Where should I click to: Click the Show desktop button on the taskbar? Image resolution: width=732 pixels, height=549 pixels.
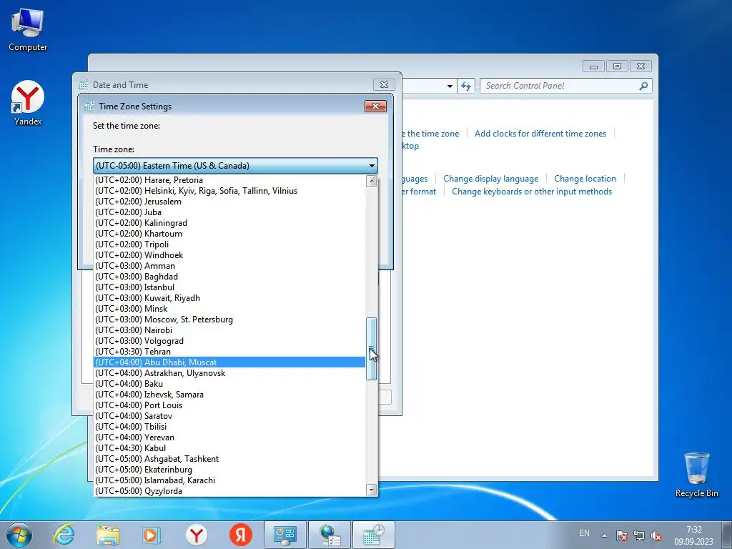726,535
